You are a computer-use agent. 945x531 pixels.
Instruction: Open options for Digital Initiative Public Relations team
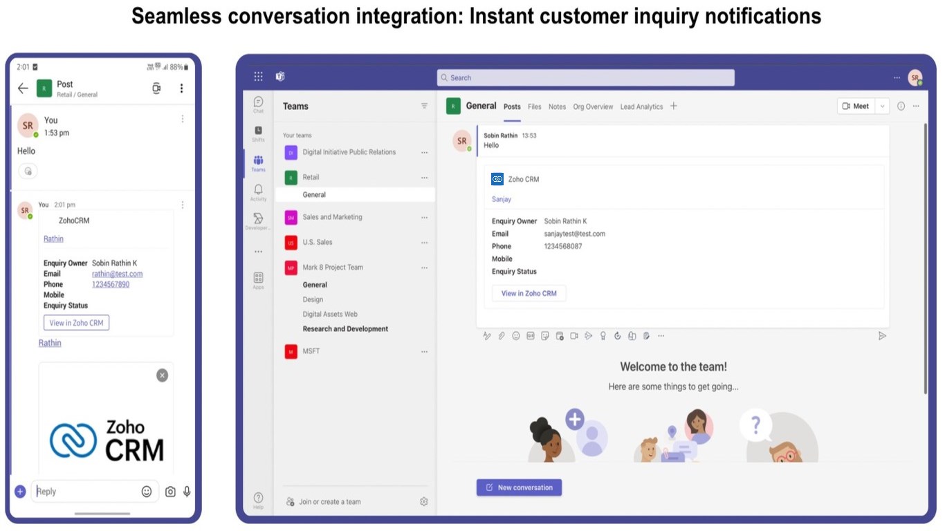424,152
